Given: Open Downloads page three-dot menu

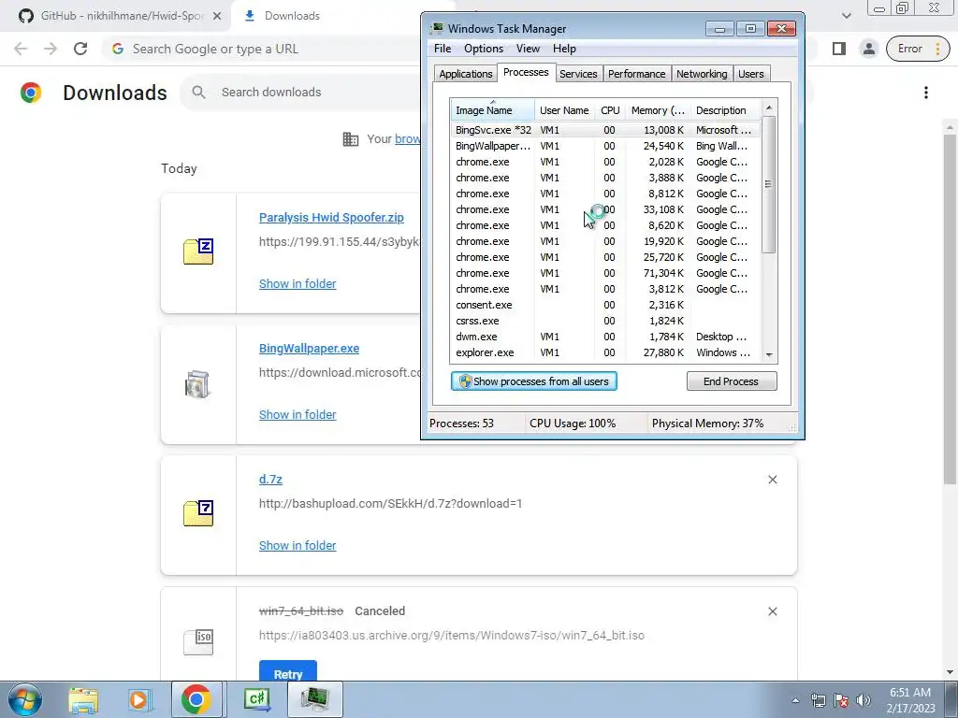Looking at the screenshot, I should [925, 93].
